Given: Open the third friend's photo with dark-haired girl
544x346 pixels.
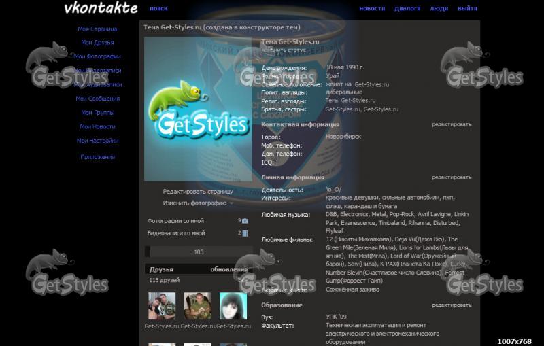Looking at the screenshot, I should (233, 306).
